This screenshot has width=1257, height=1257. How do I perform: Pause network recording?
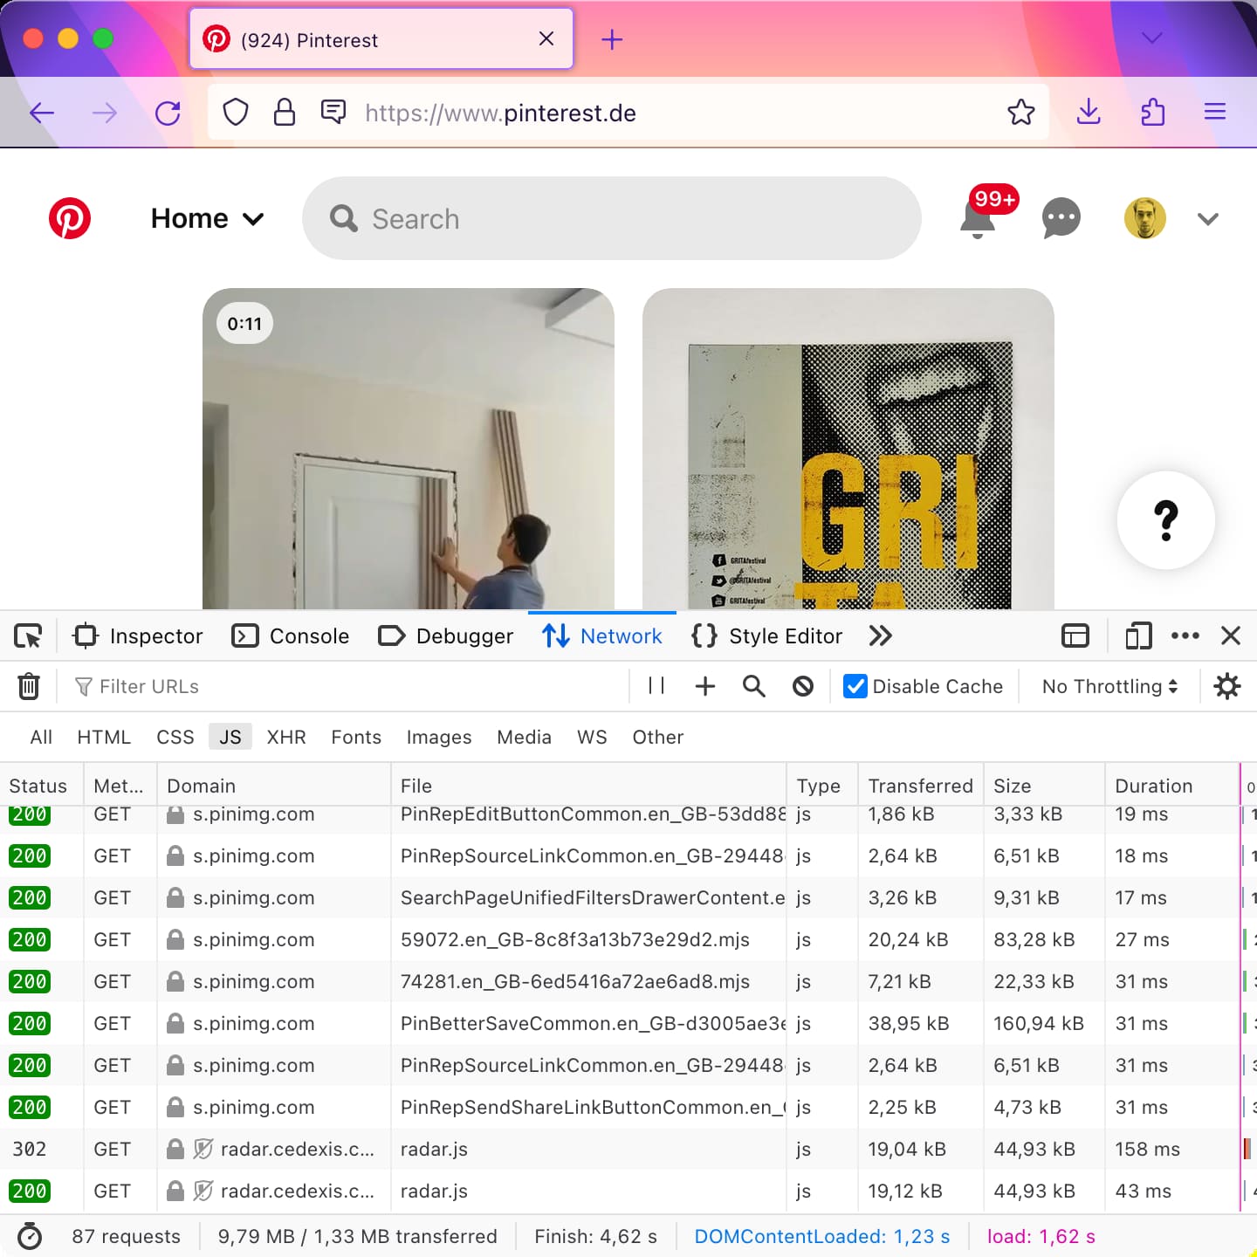point(656,686)
